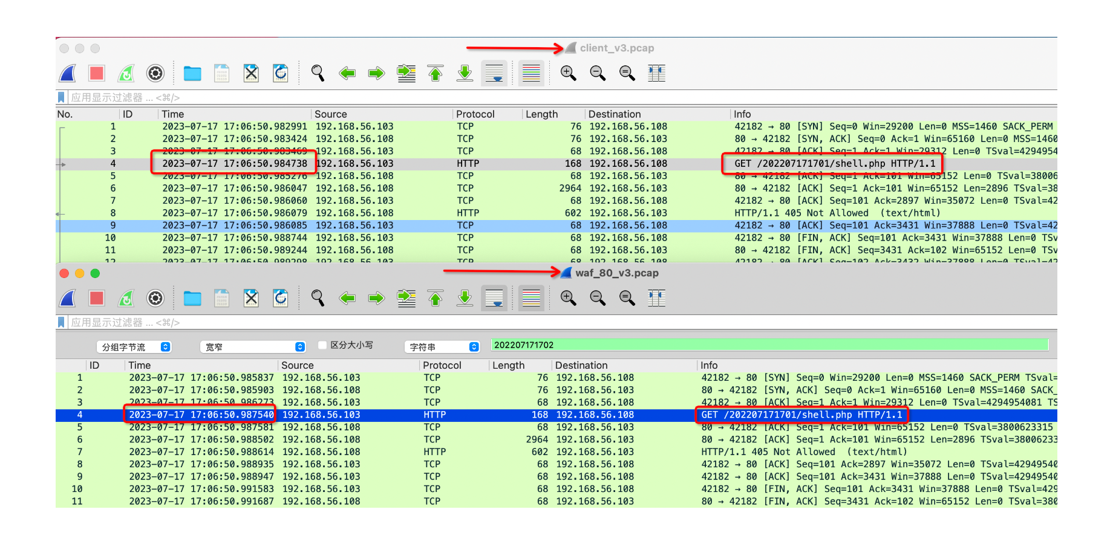Viewport: 1113px width, 544px height.
Task: Toggle auto-scroll live capture in waf_80_v3.pcap window
Action: pyautogui.click(x=494, y=298)
